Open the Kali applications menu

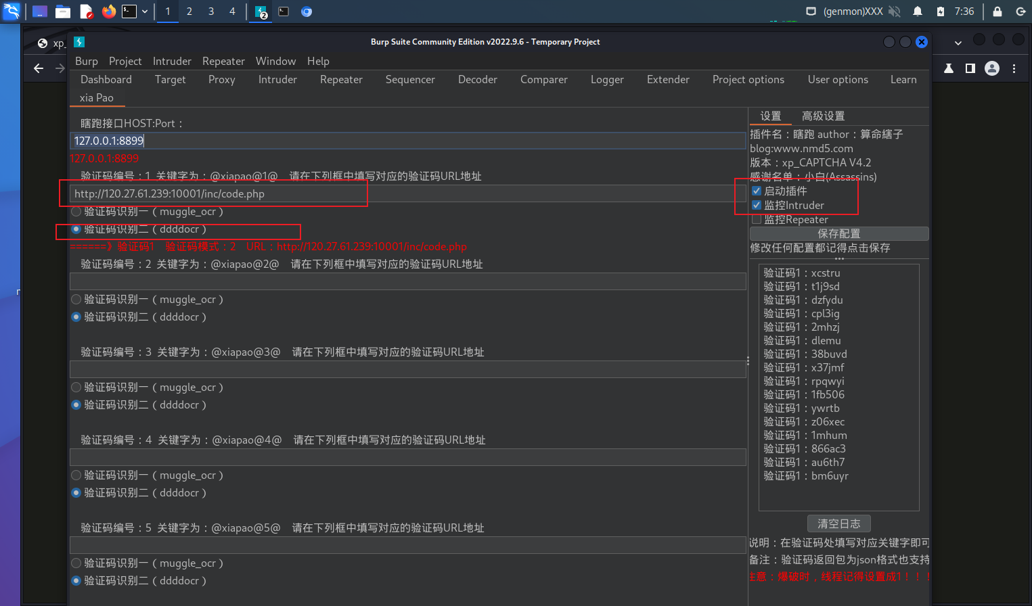[x=12, y=11]
